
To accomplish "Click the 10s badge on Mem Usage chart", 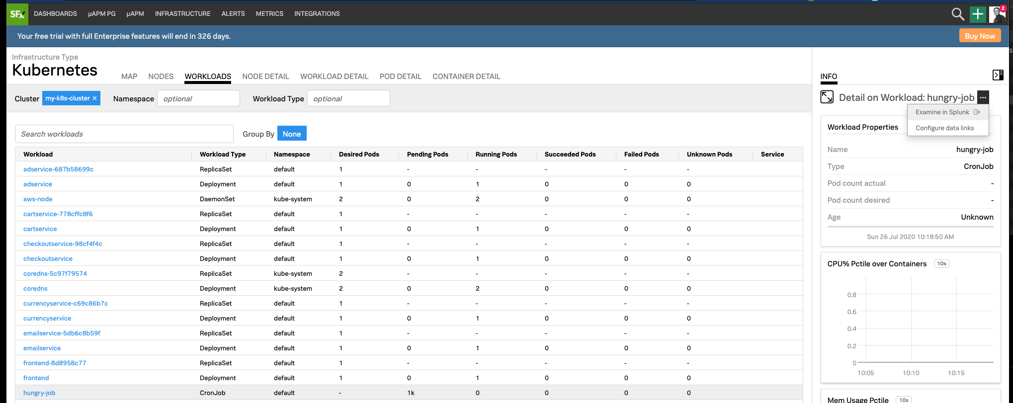I will click(x=903, y=400).
